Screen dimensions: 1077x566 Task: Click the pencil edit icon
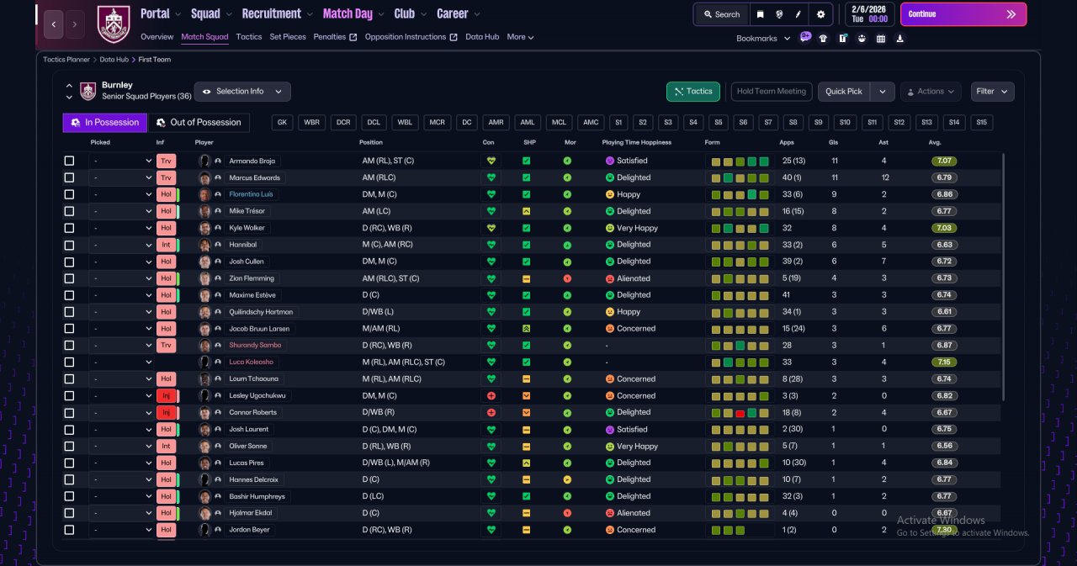798,14
